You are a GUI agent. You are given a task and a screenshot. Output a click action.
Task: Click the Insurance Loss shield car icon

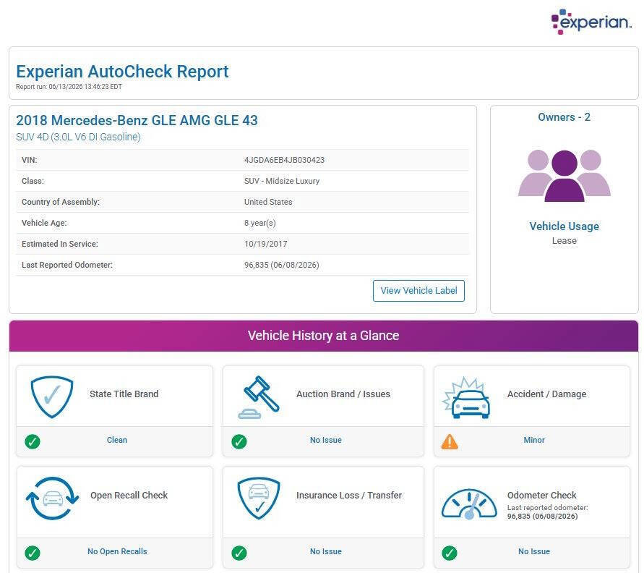259,498
